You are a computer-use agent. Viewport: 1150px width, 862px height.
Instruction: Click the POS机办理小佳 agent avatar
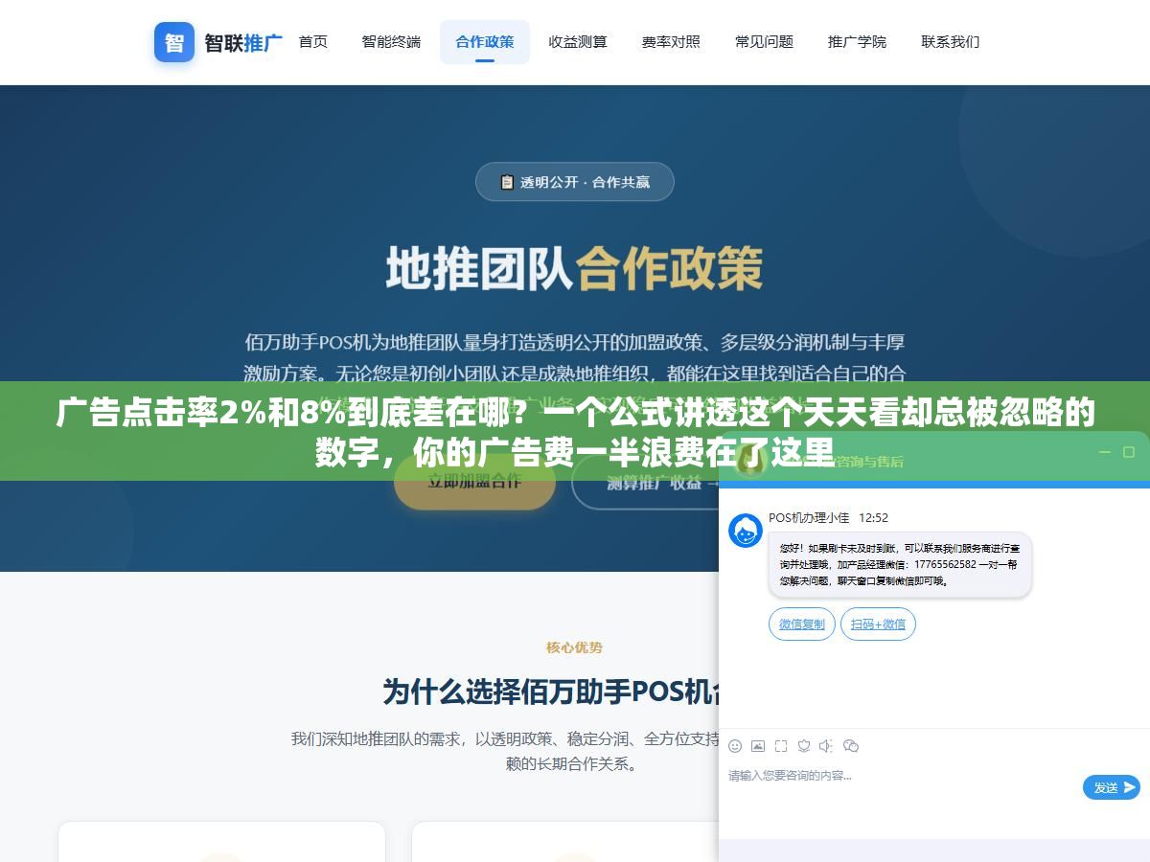point(746,531)
